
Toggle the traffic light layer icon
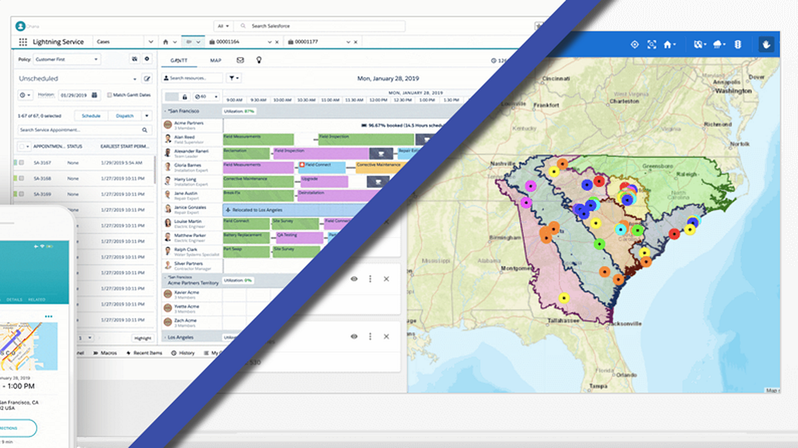737,45
